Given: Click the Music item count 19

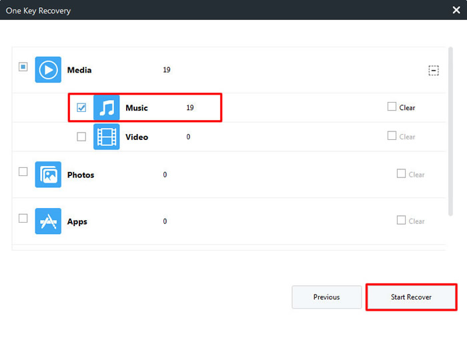Looking at the screenshot, I should [190, 108].
